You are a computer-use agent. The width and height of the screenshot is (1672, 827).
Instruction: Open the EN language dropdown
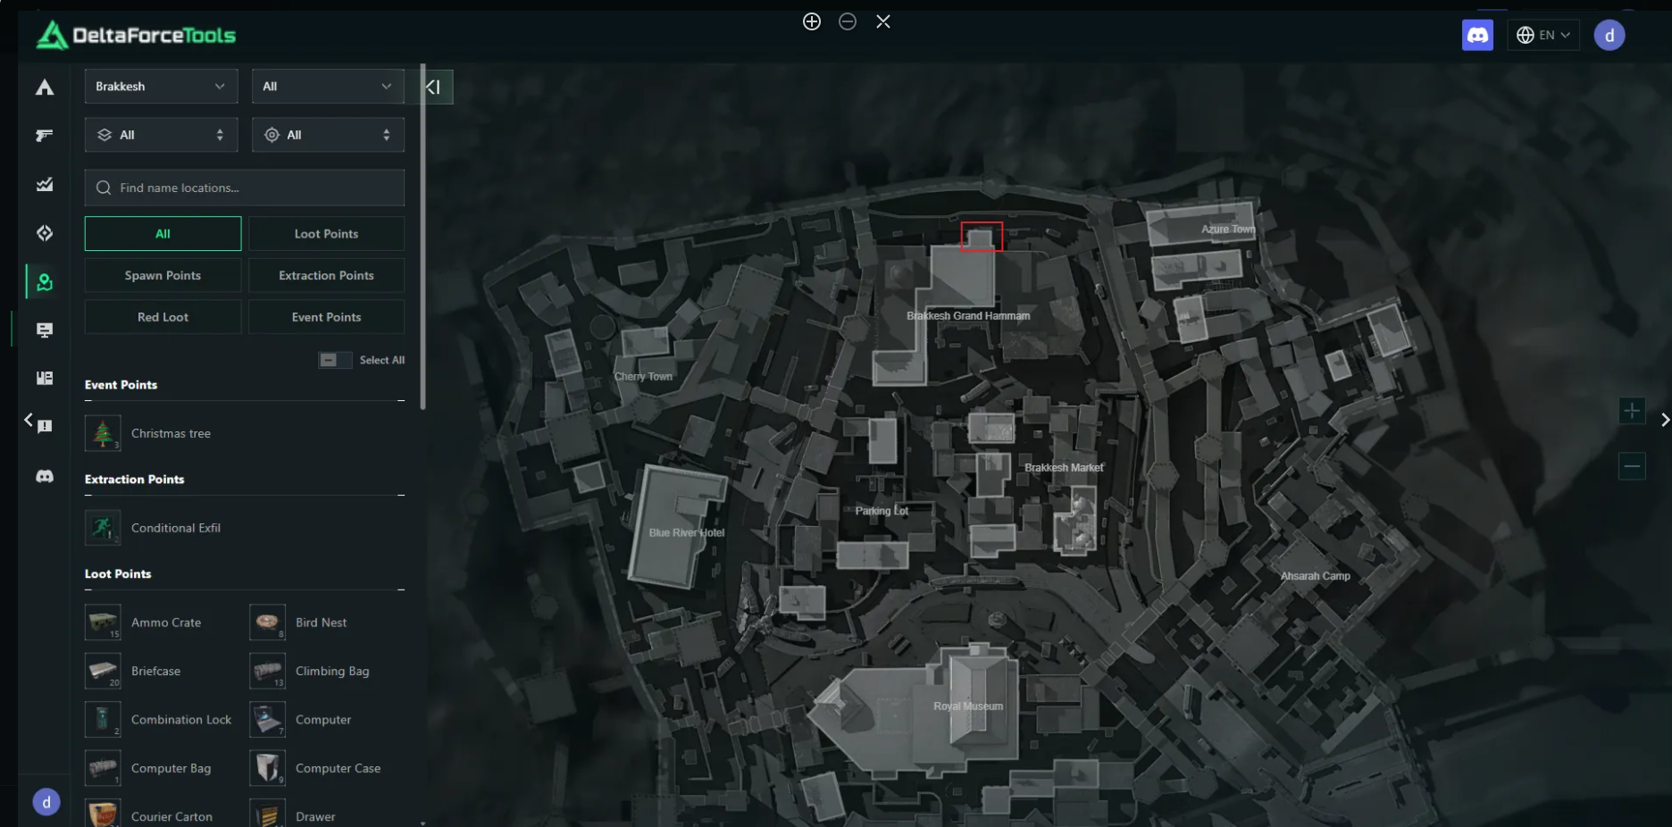click(x=1542, y=36)
